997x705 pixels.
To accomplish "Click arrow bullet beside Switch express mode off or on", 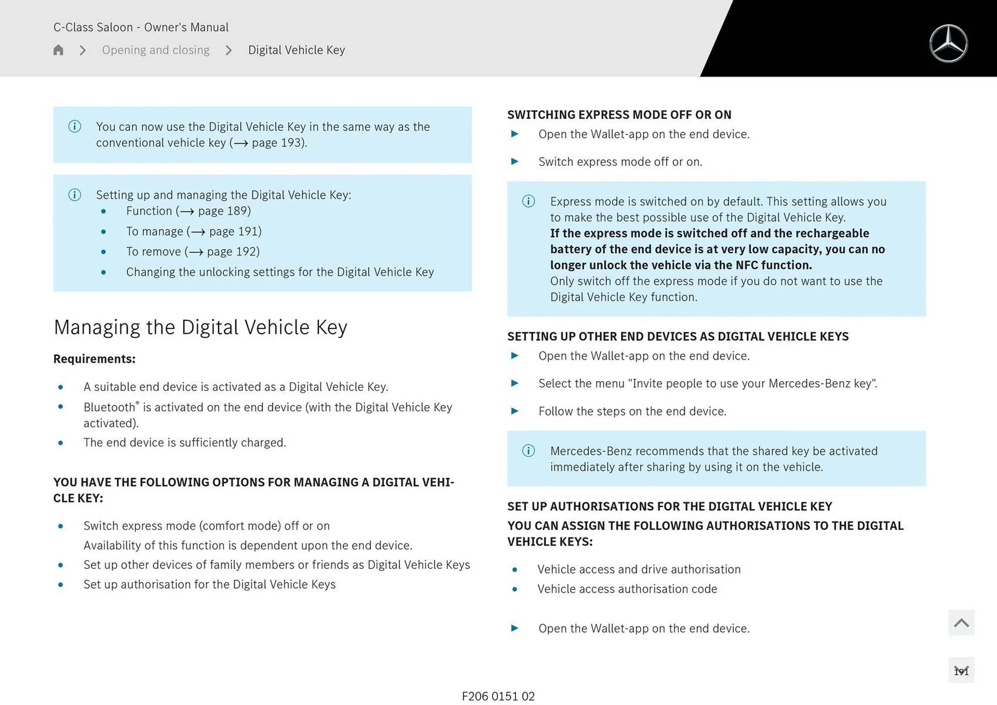I will click(515, 161).
